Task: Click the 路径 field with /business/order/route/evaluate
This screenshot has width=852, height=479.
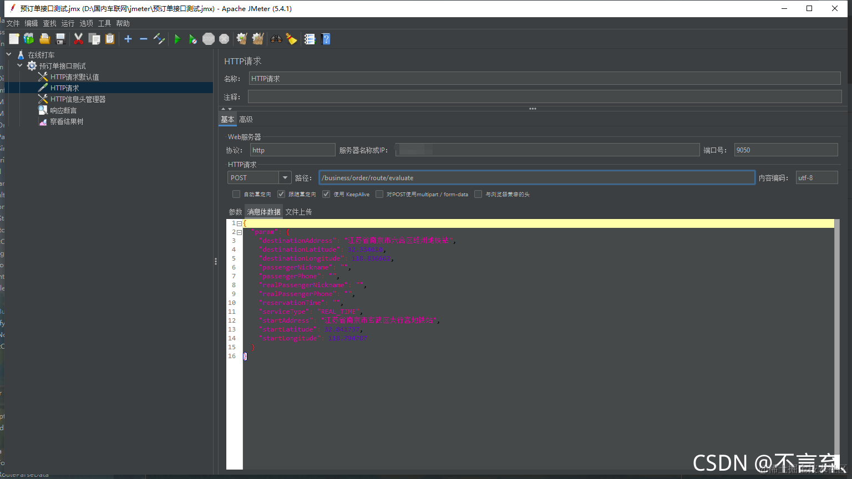Action: pos(537,177)
